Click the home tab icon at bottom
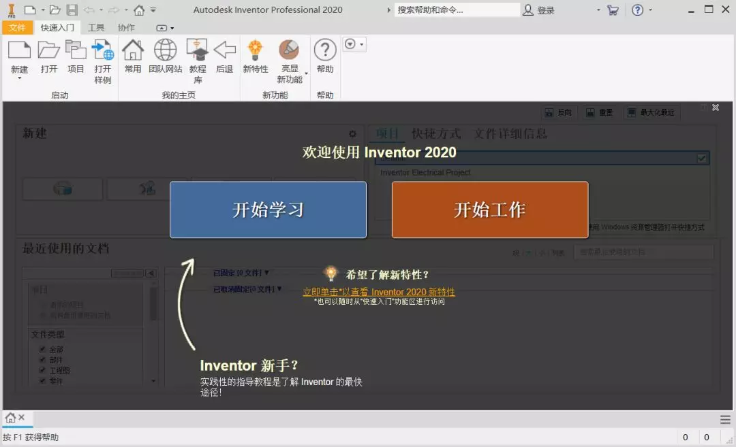 pyautogui.click(x=10, y=418)
